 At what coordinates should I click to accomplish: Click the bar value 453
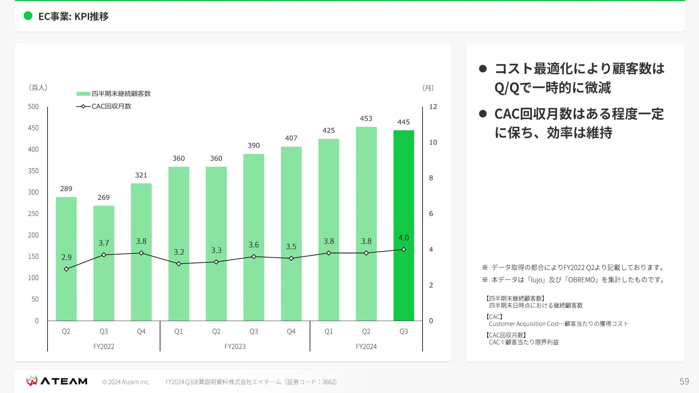[x=366, y=118]
